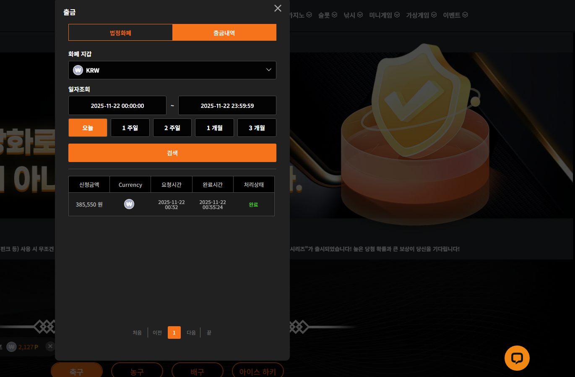Select the 1 주일 date range option
The height and width of the screenshot is (377, 575).
(x=130, y=128)
